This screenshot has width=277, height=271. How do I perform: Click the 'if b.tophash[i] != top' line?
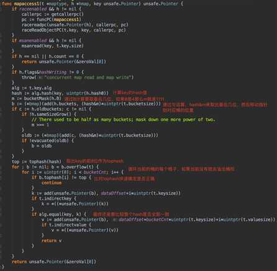[x=61, y=177]
